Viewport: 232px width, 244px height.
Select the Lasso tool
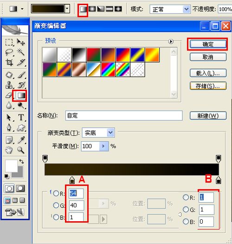tap(9, 52)
